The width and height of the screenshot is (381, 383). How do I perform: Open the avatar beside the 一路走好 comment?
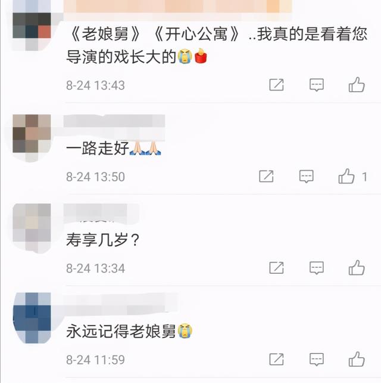tap(32, 138)
